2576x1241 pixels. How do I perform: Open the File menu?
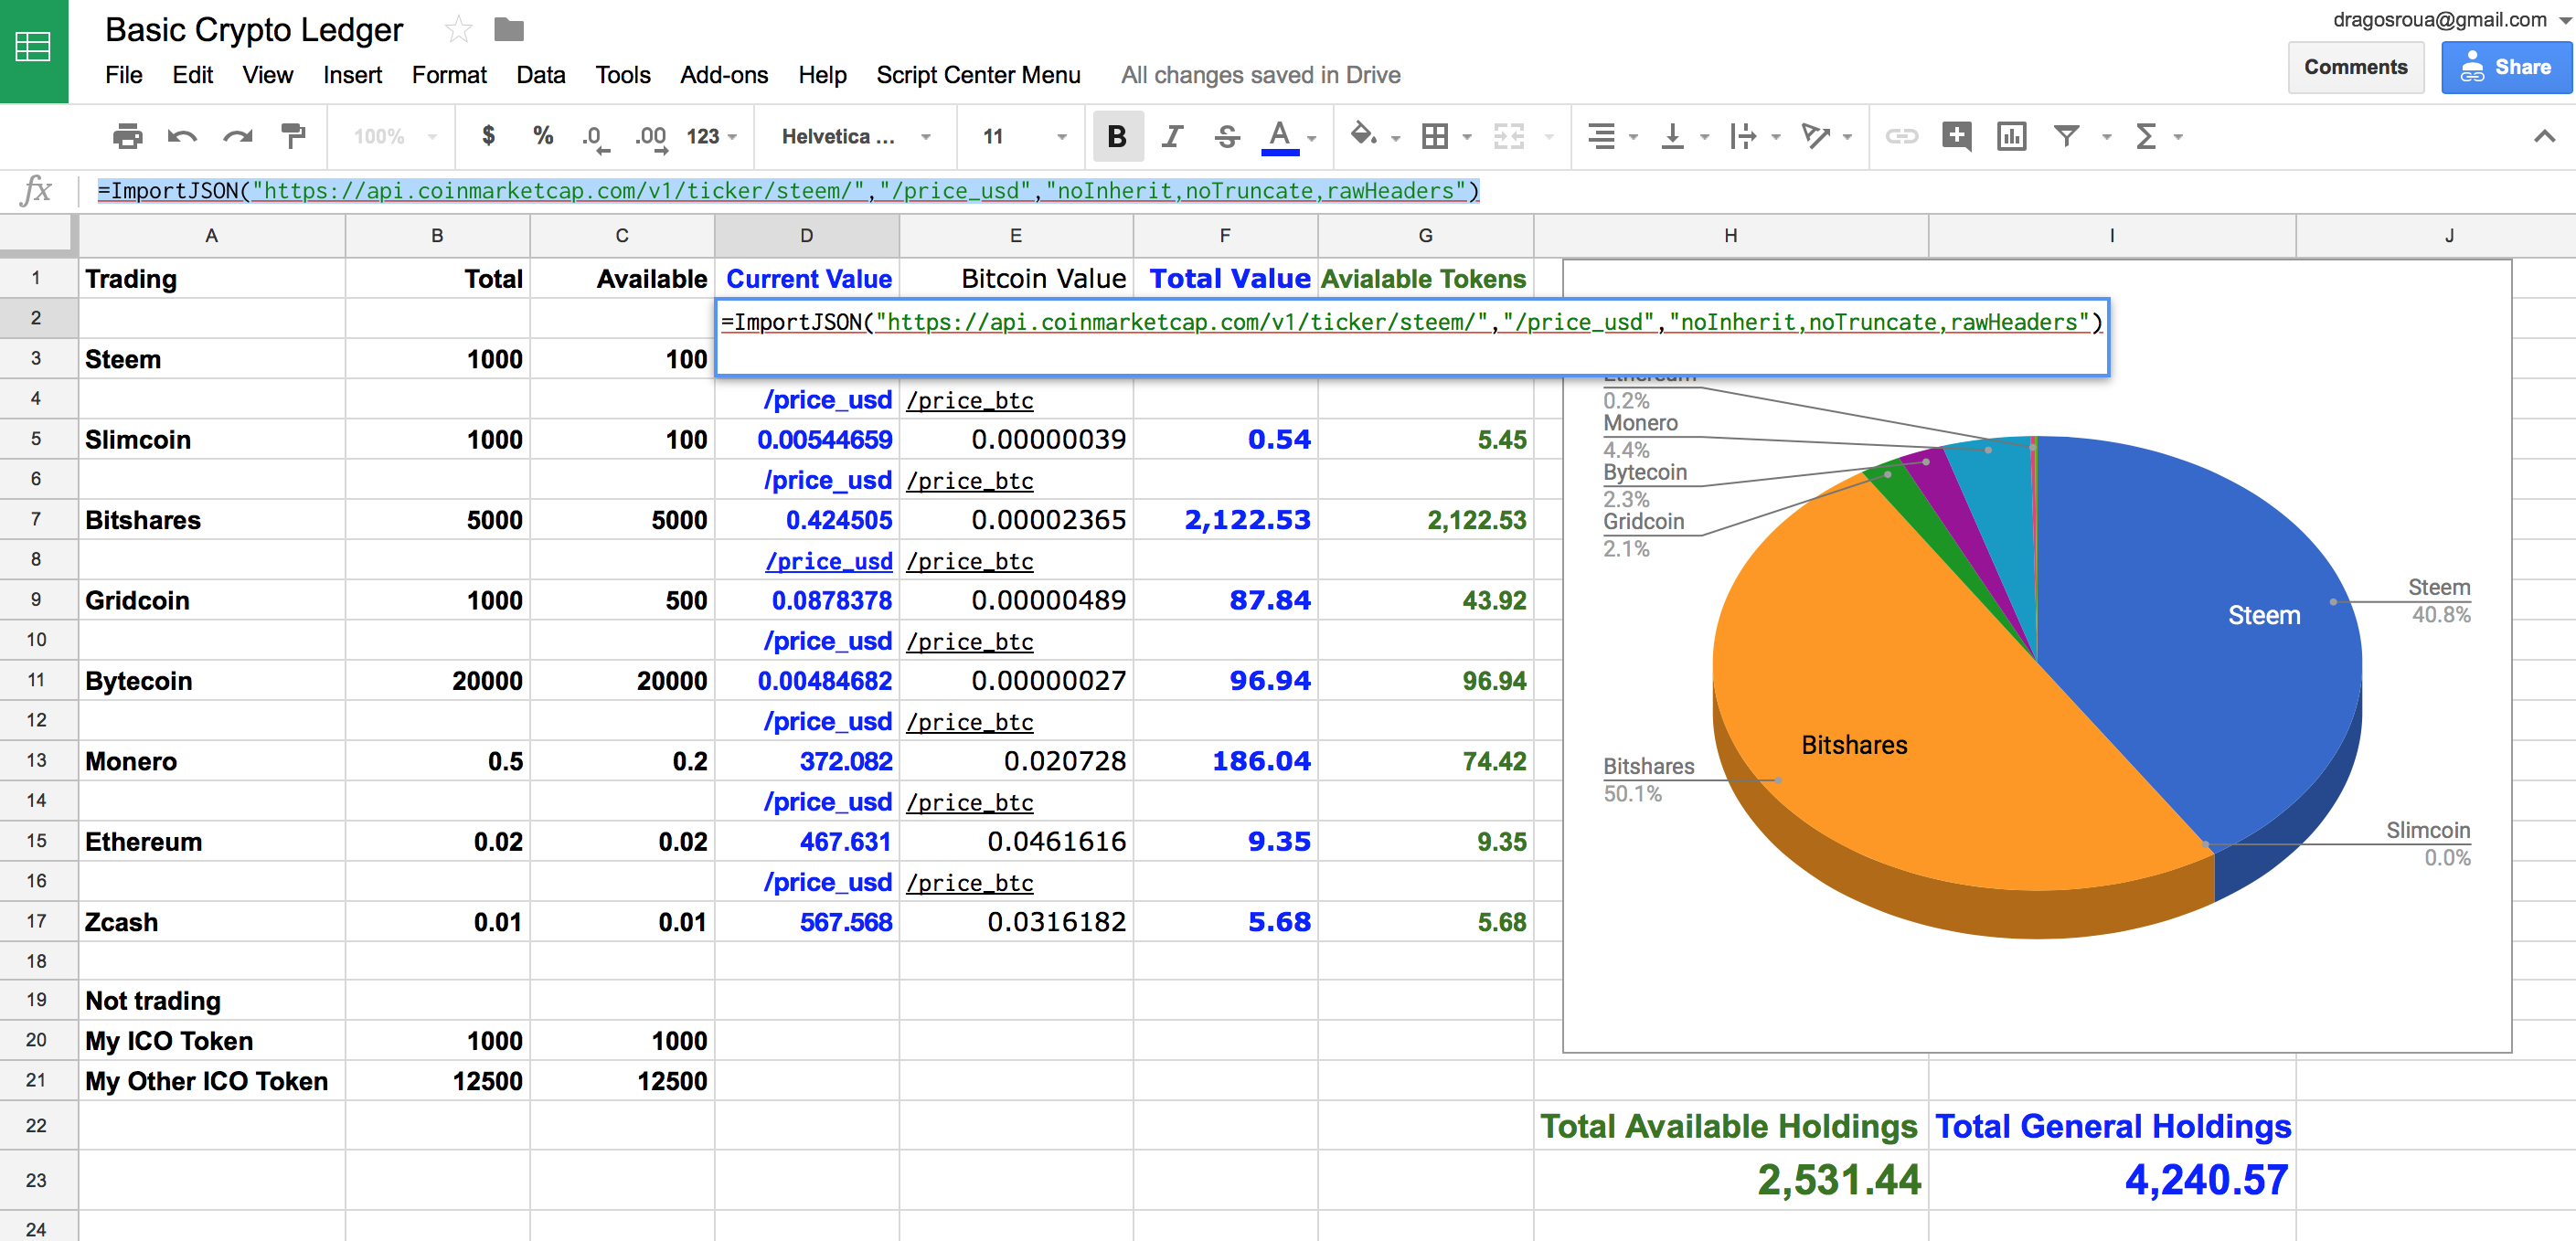123,75
